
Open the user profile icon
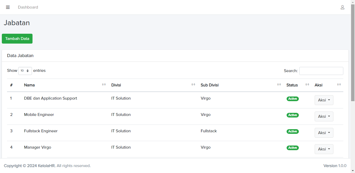[343, 7]
